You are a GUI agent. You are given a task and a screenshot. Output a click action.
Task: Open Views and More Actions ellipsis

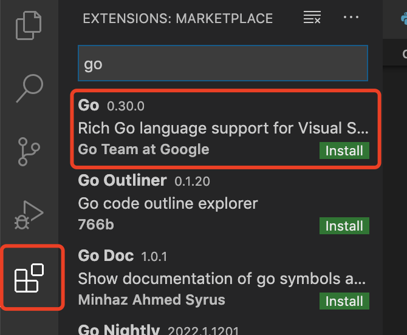pyautogui.click(x=351, y=17)
